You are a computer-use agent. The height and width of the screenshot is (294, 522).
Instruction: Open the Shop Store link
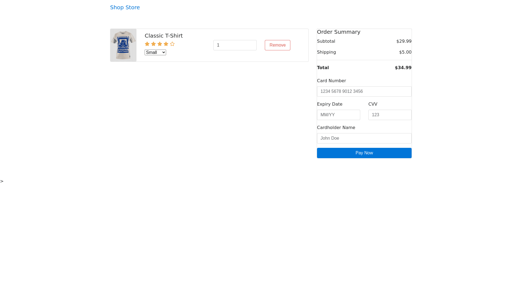click(x=125, y=7)
